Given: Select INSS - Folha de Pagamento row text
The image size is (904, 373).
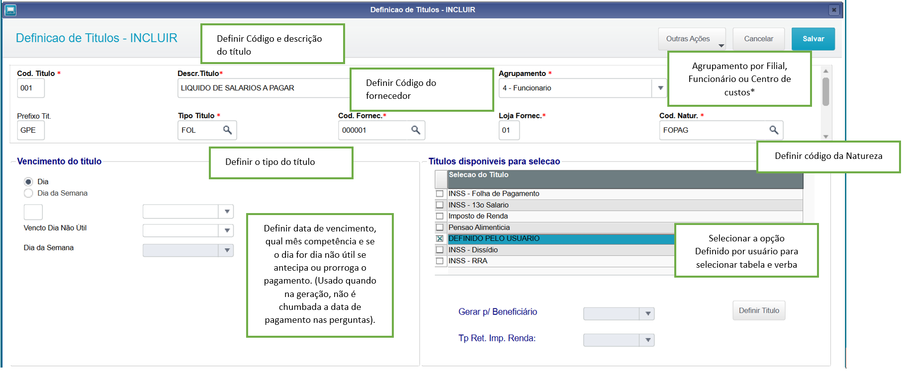Looking at the screenshot, I should 494,194.
